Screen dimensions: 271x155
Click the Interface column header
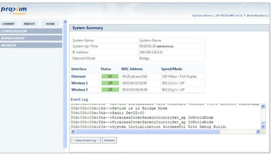point(79,69)
